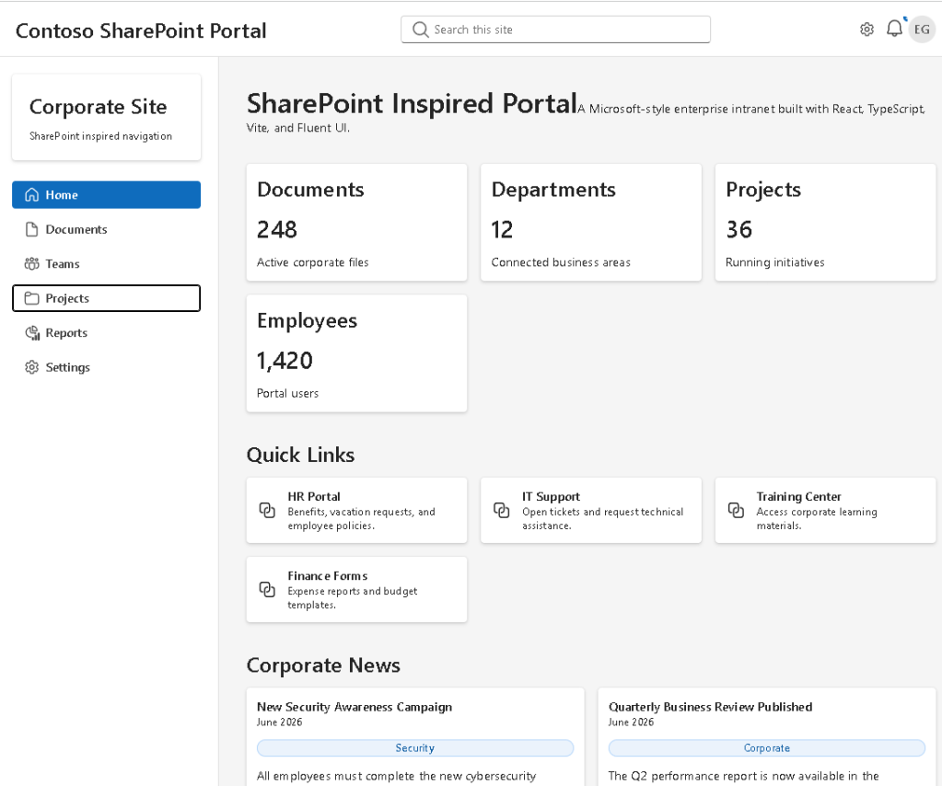Click 'Running initiatives' text
Screen dimensions: 942x786
point(775,262)
